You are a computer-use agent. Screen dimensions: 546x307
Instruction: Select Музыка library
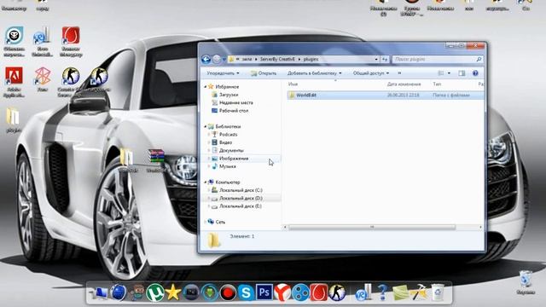[x=228, y=166]
